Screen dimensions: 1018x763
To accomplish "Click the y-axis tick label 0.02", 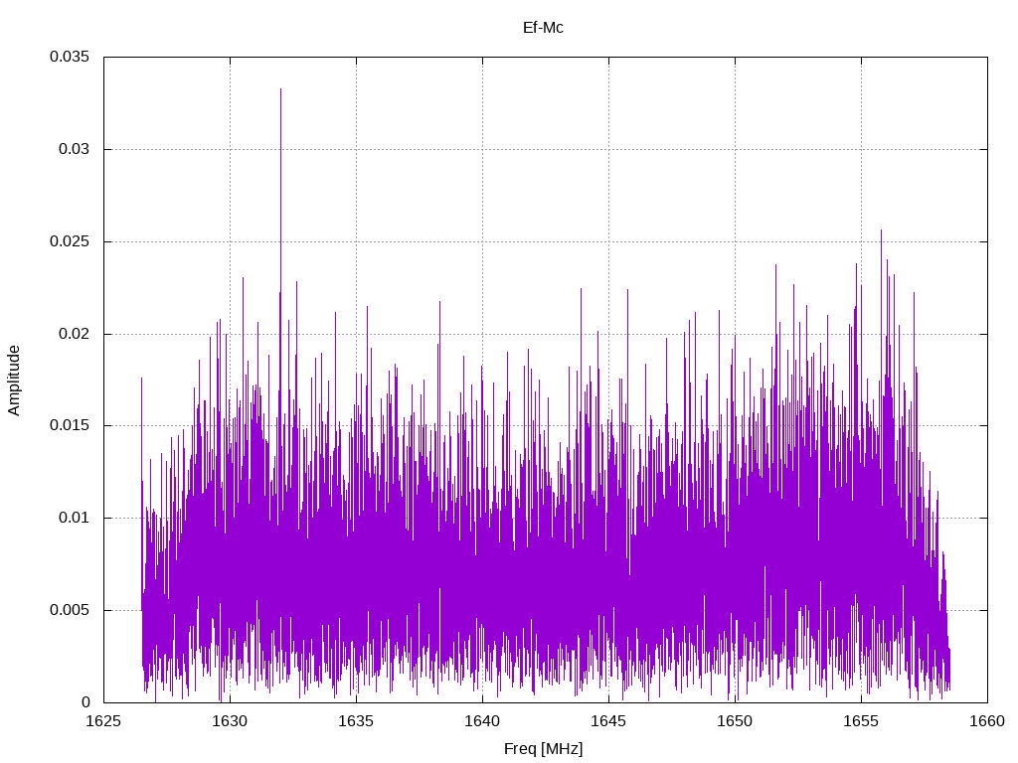I will pyautogui.click(x=74, y=334).
